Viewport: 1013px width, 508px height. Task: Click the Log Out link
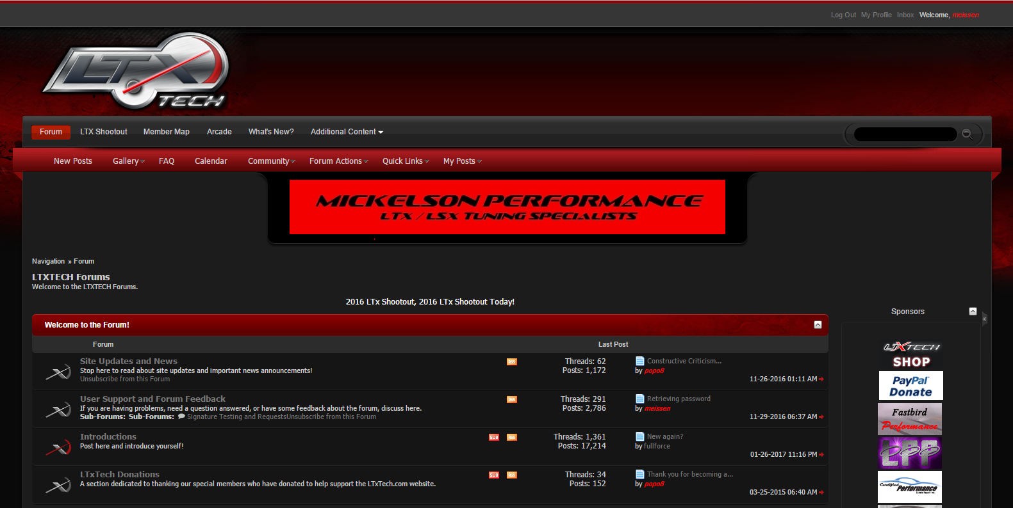pyautogui.click(x=843, y=15)
